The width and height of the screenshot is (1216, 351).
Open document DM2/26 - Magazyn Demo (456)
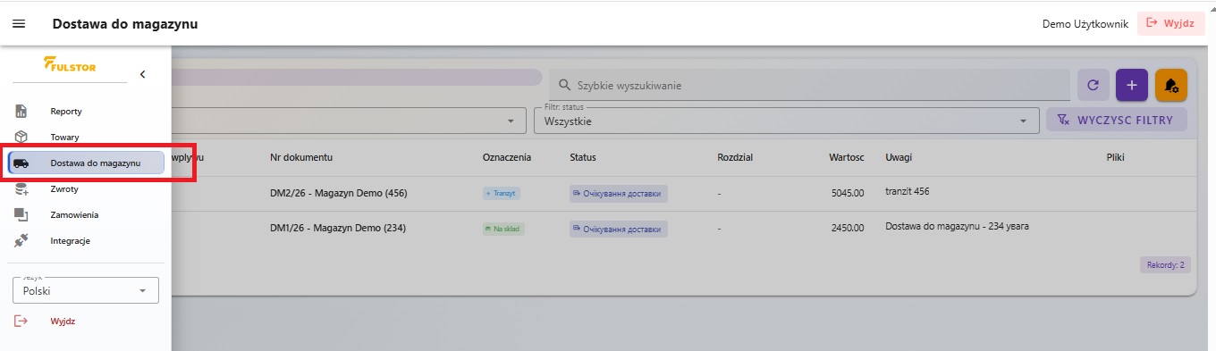click(338, 193)
